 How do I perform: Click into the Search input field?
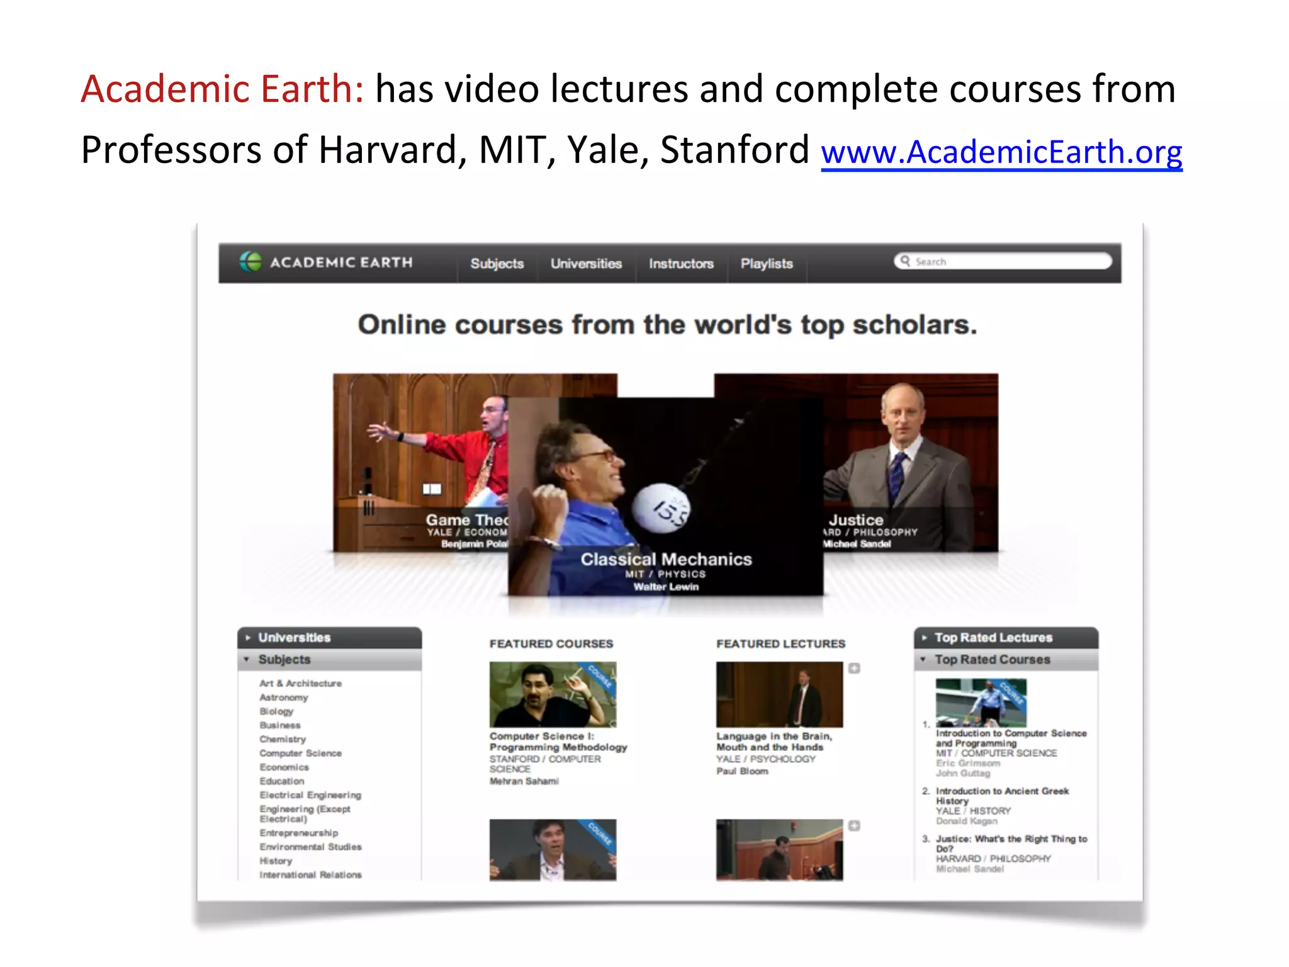click(x=1003, y=261)
